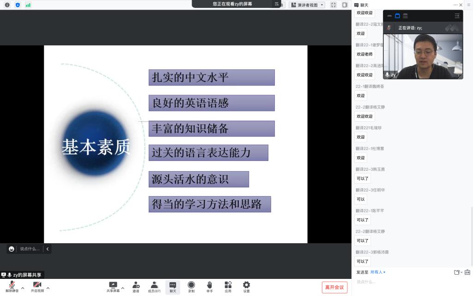473x296 pixels.
Task: Open the 演讲者视图 view dropdown
Action: click(x=310, y=5)
